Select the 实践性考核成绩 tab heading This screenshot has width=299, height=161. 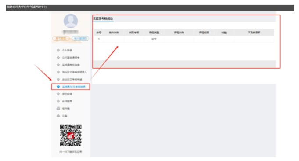103,18
